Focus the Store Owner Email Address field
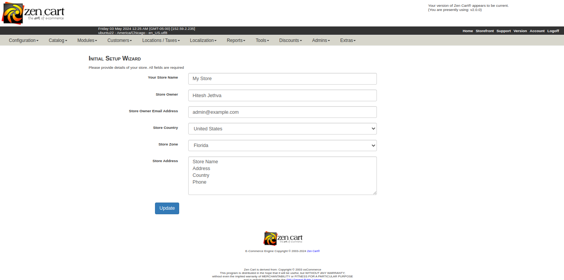Viewport: 564px width, 280px height. click(282, 112)
